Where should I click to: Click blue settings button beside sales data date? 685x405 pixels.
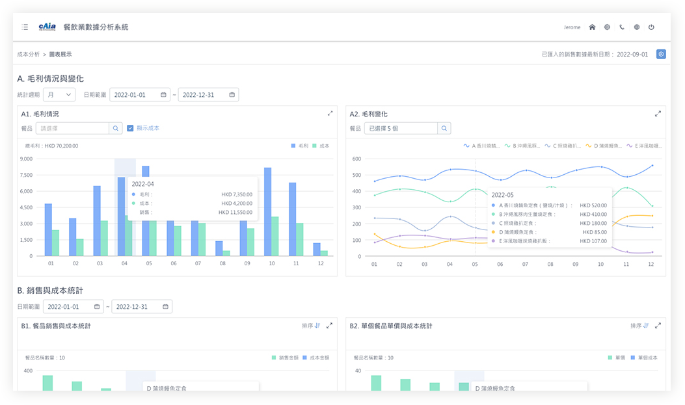coord(661,54)
